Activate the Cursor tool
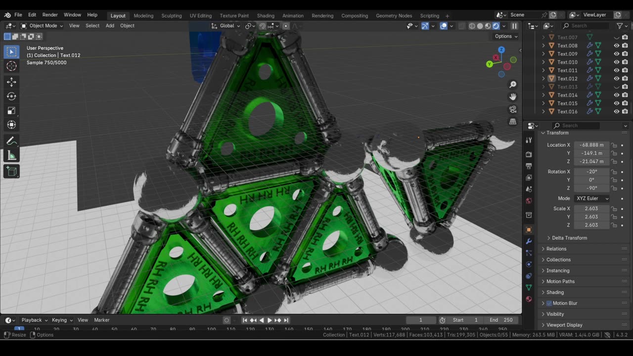Image resolution: width=633 pixels, height=356 pixels. pyautogui.click(x=11, y=66)
